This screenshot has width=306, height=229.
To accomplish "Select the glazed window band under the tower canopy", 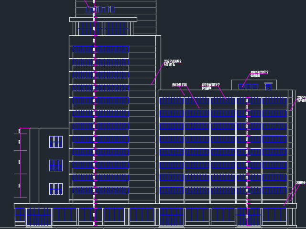I will click(x=103, y=29).
